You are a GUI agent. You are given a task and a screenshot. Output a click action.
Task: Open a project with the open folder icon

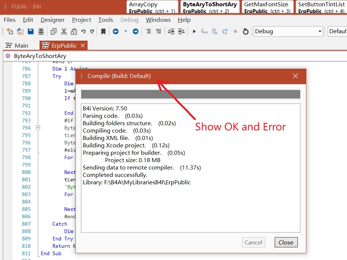pos(20,31)
